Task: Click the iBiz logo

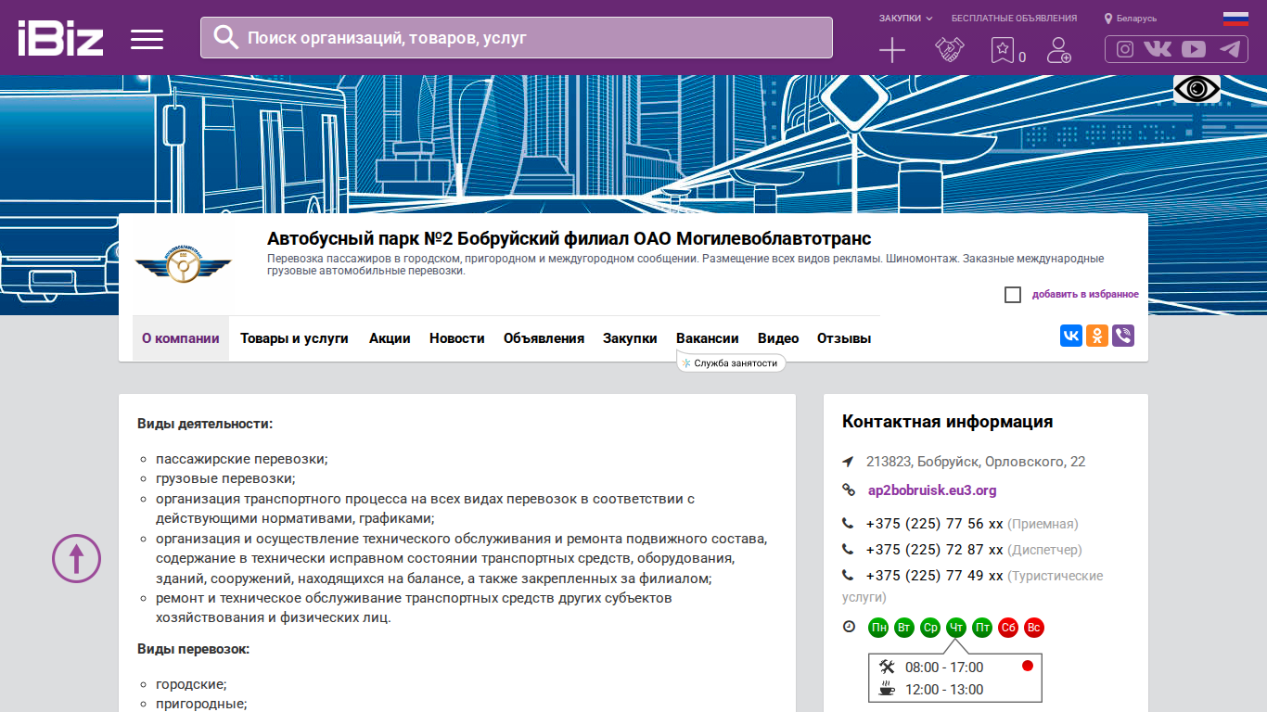Action: click(60, 38)
